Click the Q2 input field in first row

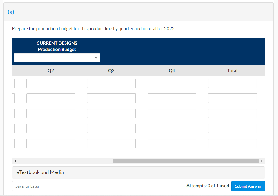point(51,83)
